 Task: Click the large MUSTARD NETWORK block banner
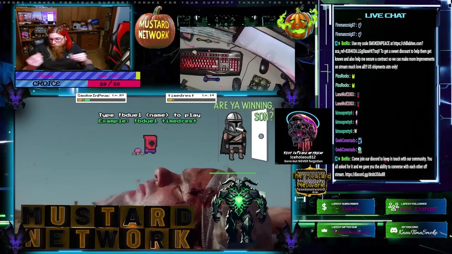point(107,228)
